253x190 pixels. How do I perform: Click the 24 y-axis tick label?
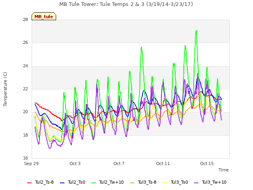[25, 66]
